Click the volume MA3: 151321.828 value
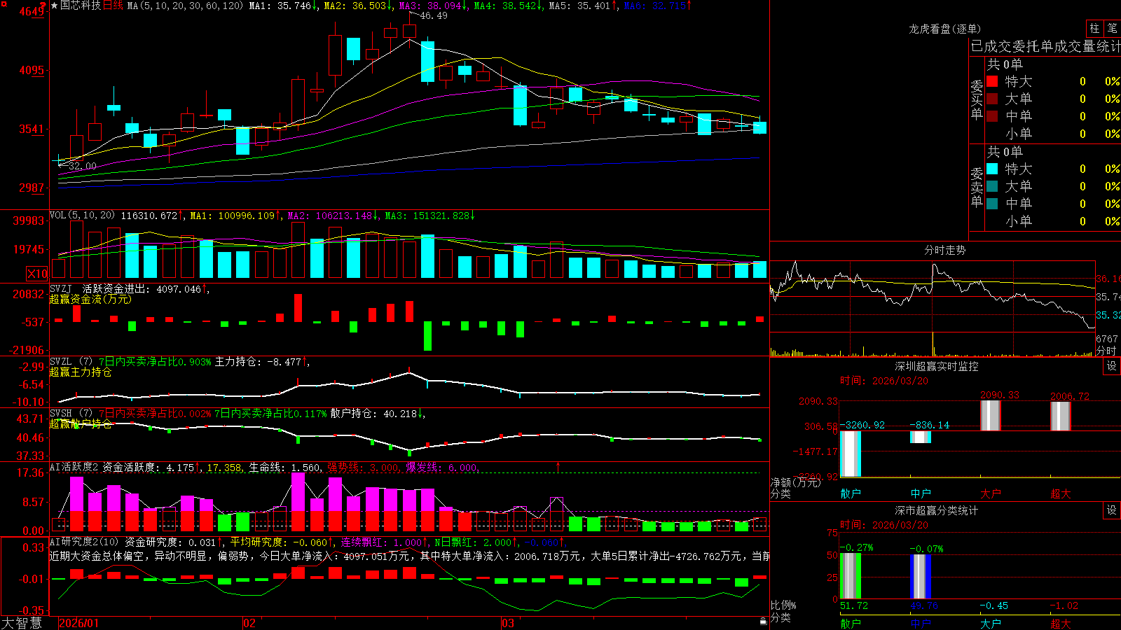The height and width of the screenshot is (630, 1121). point(427,216)
